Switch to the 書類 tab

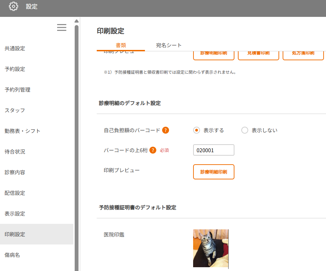pos(121,45)
